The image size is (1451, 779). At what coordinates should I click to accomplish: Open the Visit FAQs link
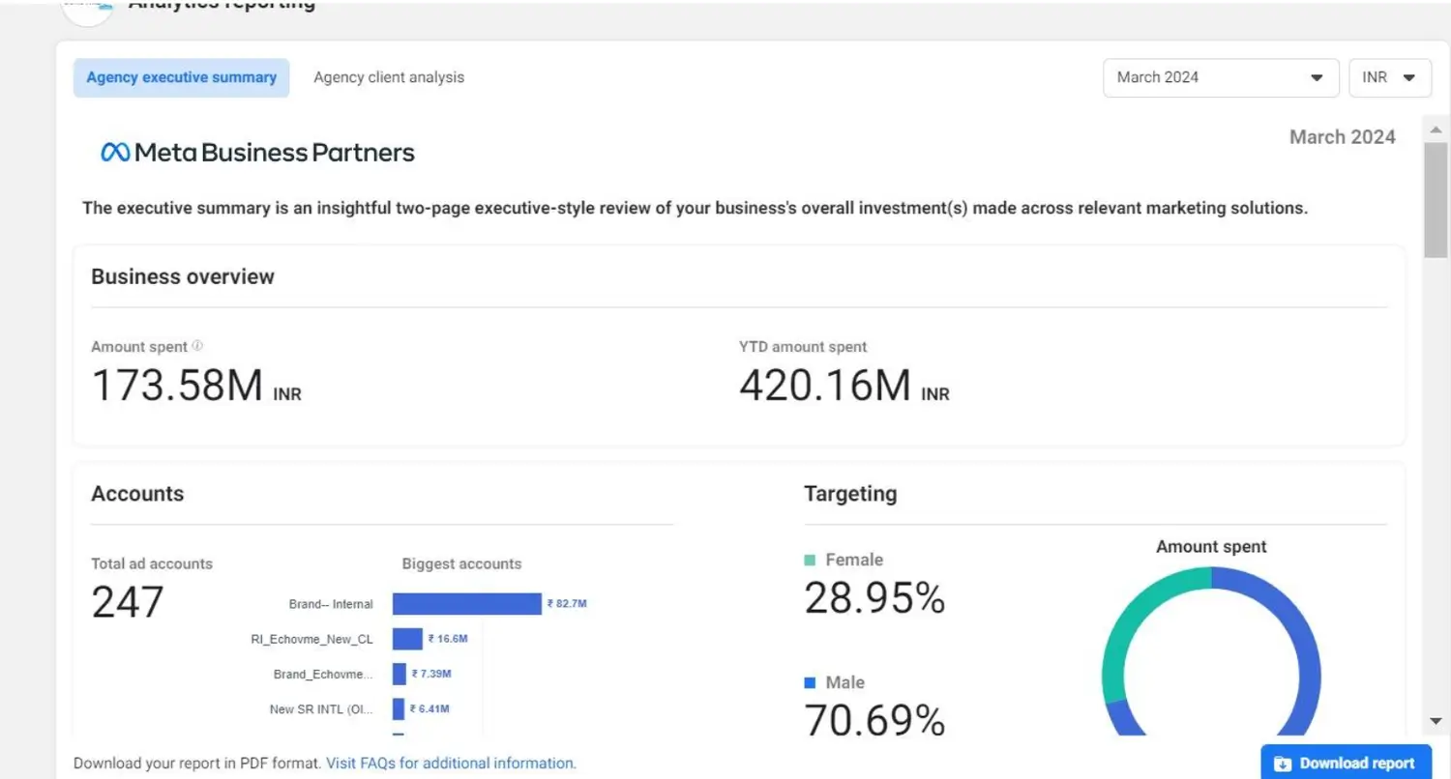[x=451, y=764]
